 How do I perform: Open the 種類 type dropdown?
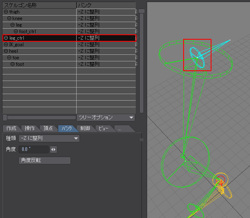49,138
